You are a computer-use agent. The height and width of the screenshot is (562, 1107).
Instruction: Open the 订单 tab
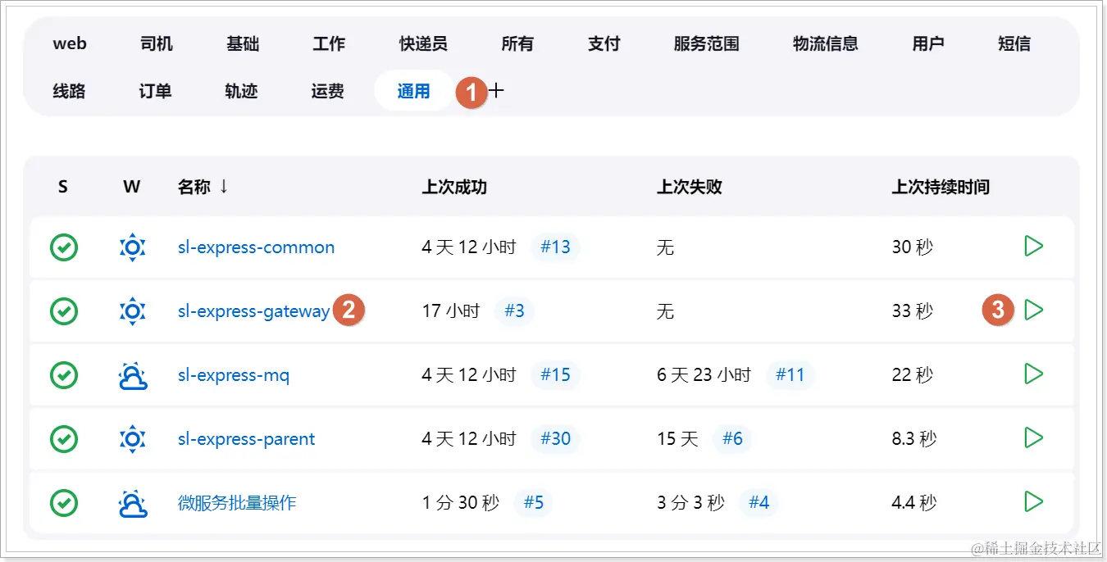(155, 91)
